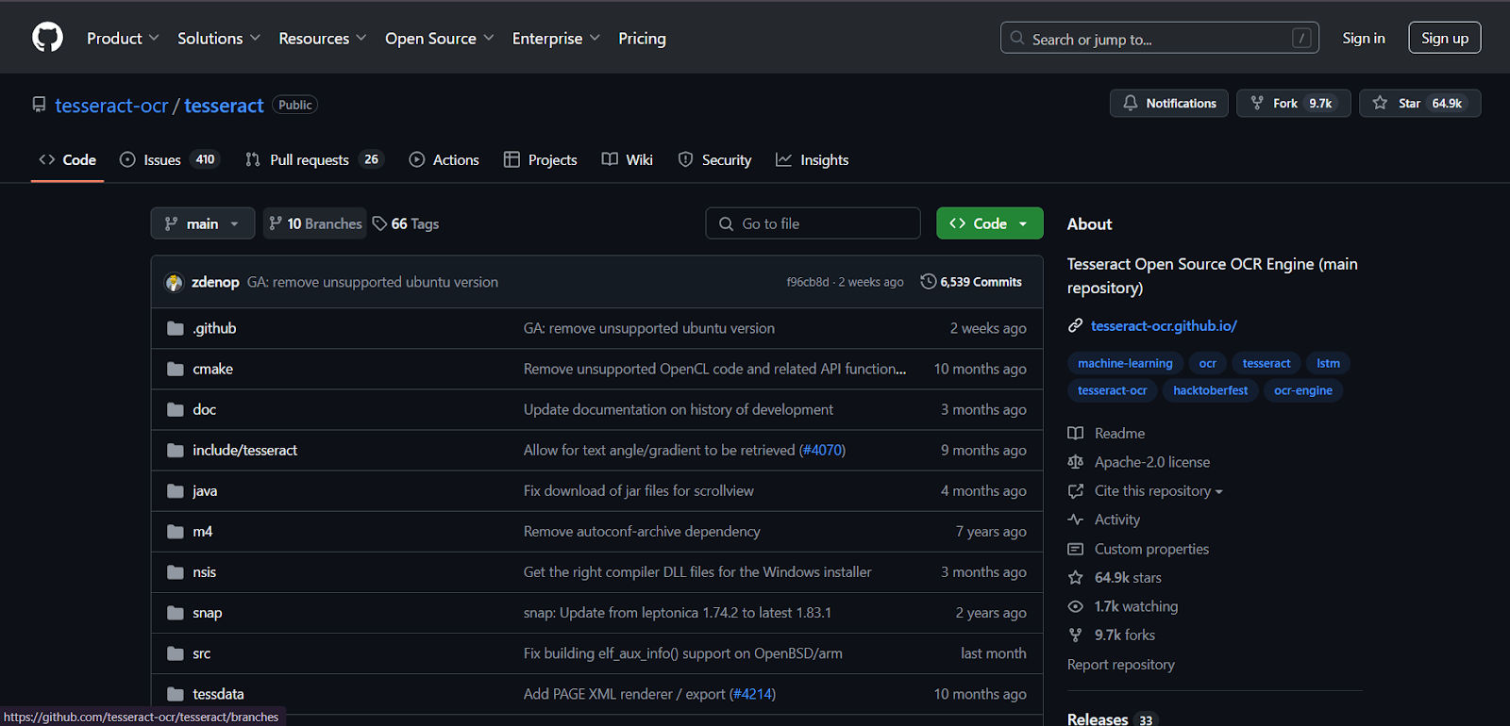The width and height of the screenshot is (1510, 726).
Task: Go to the Projects tab
Action: click(541, 160)
